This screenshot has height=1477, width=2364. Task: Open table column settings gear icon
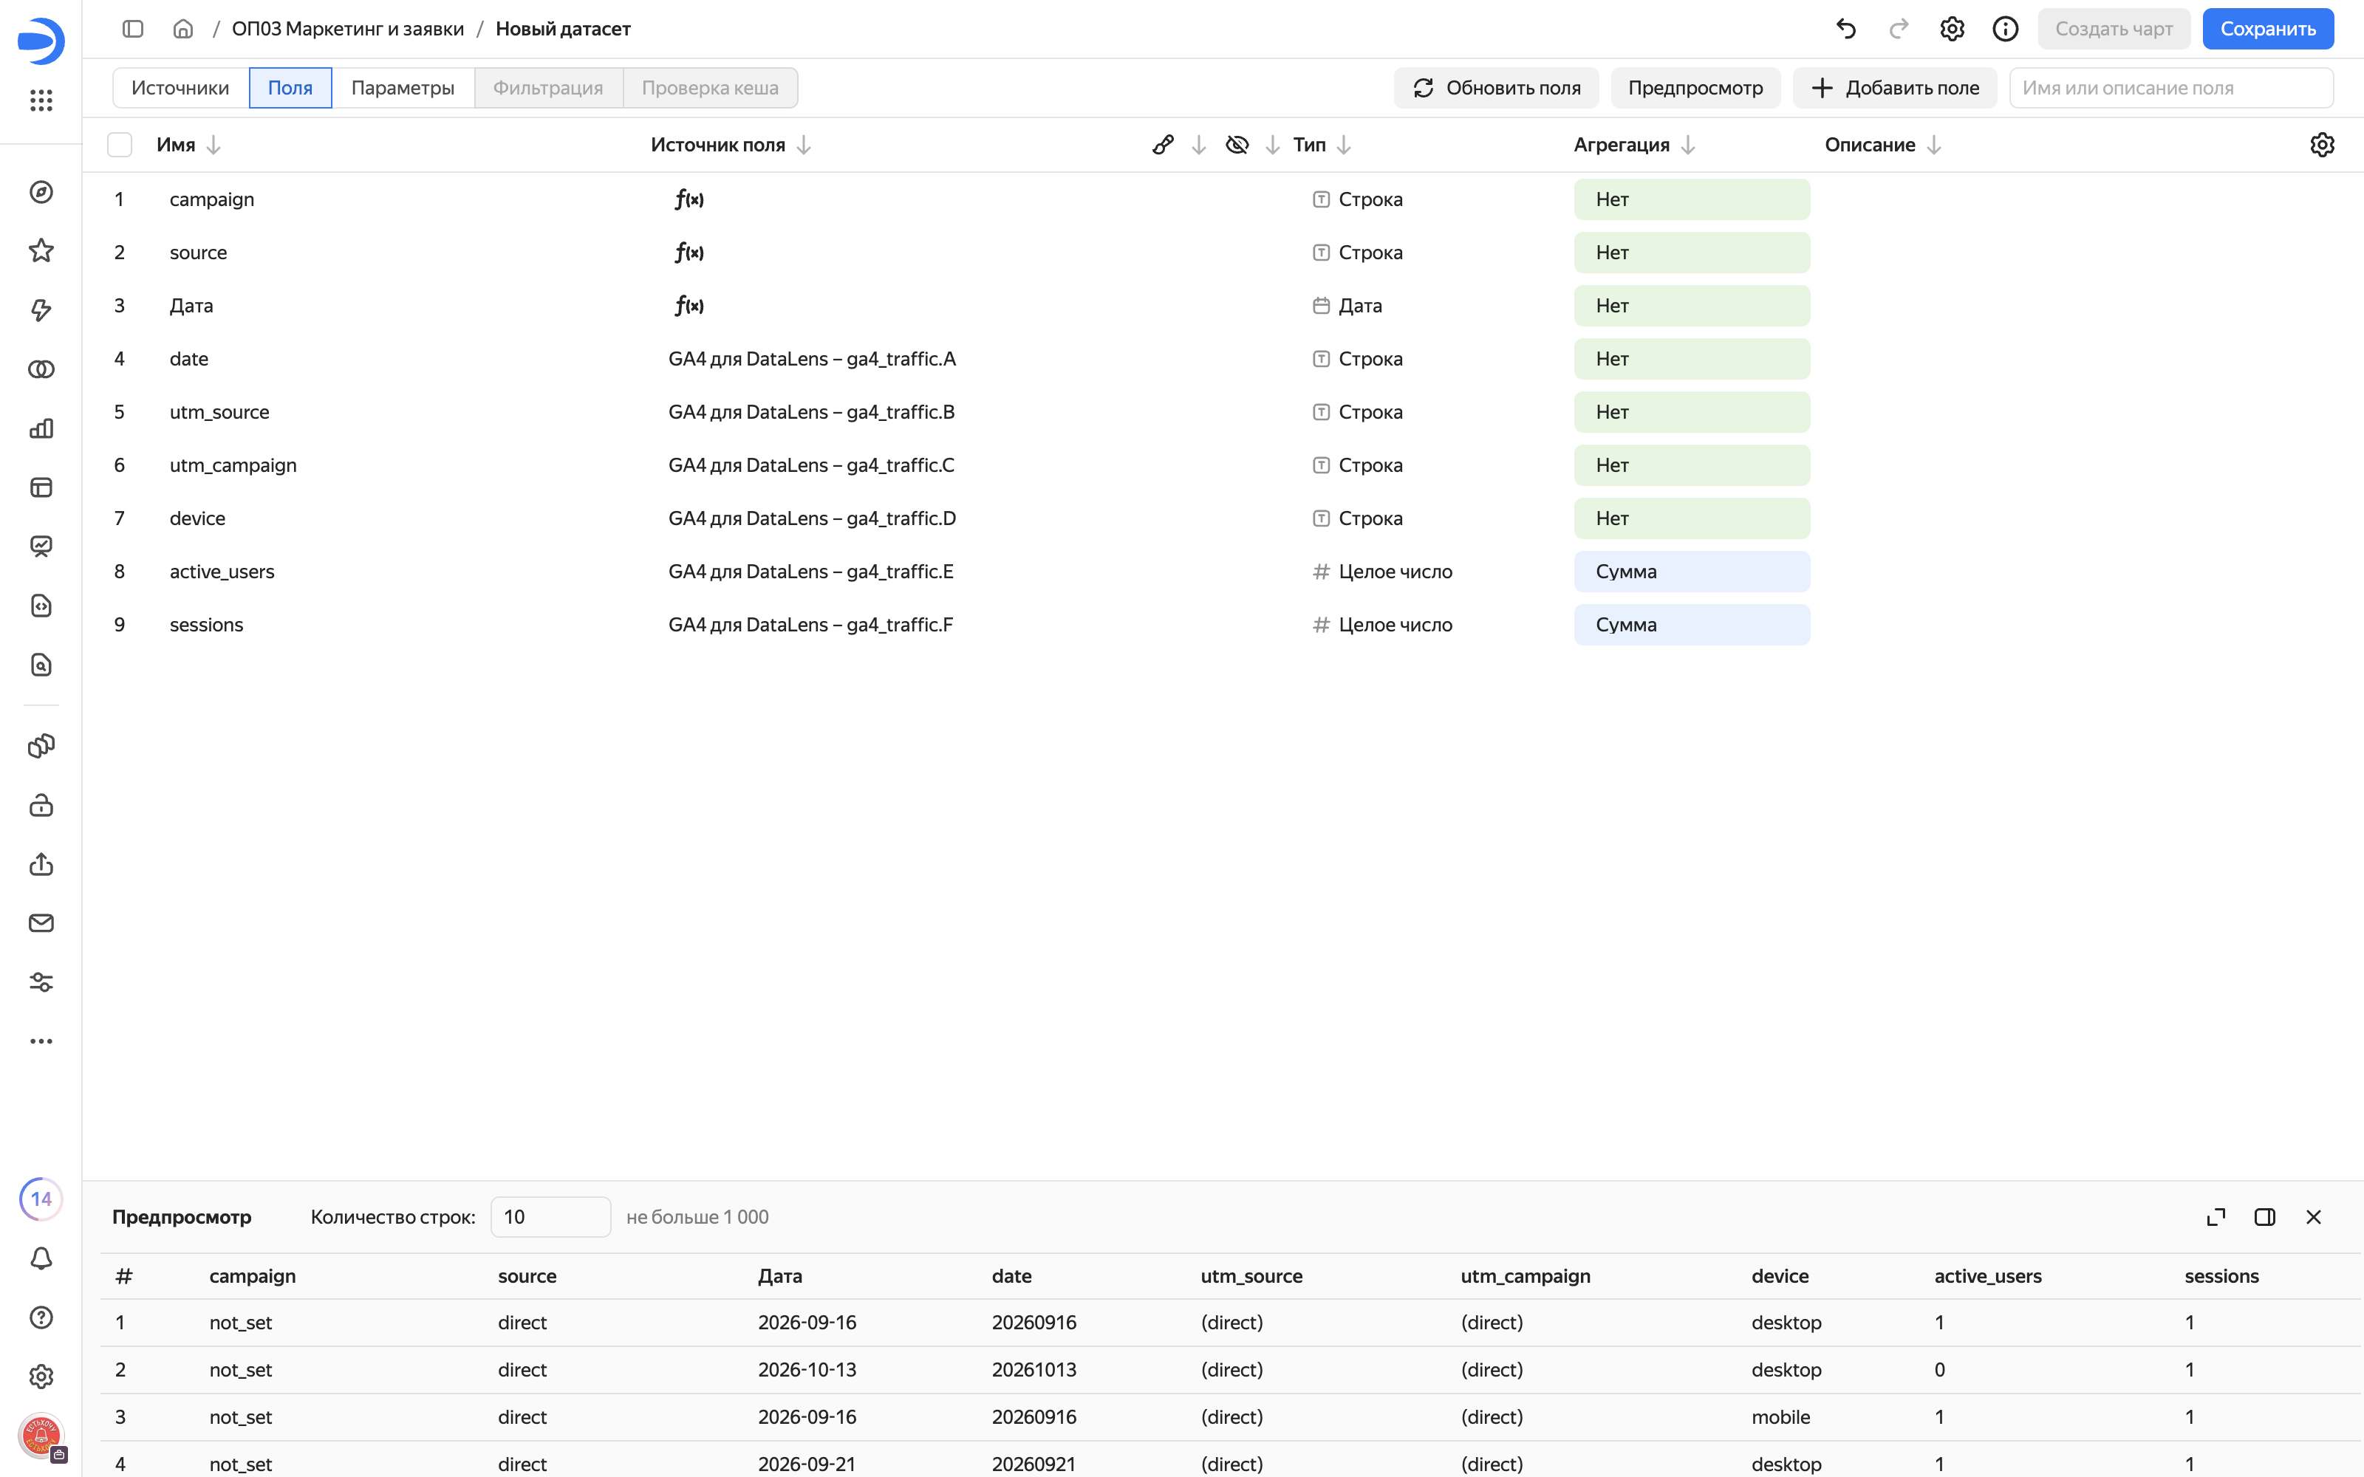2322,145
